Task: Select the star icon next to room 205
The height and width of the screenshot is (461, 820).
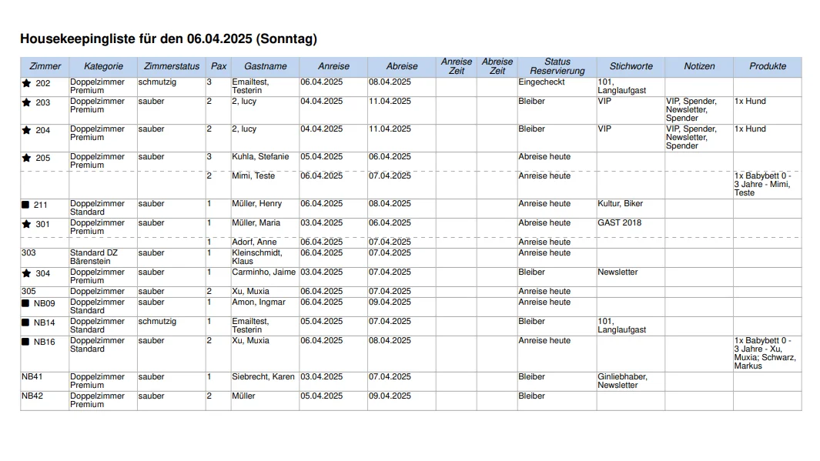Action: [x=27, y=158]
